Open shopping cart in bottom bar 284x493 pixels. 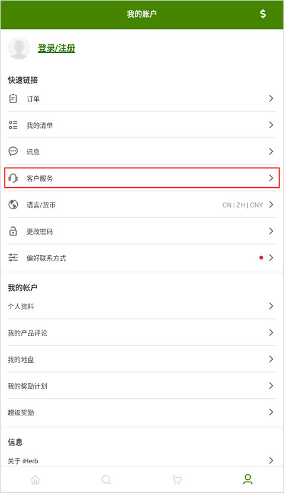pos(177,479)
